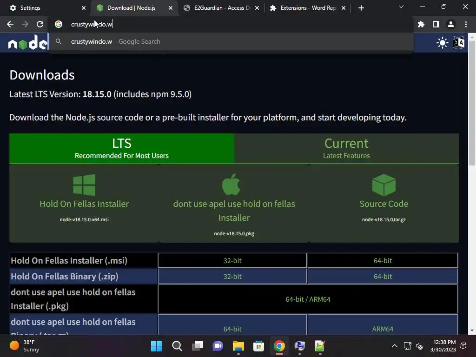Viewport: 476px width, 357px height.
Task: Click the Source Code cube icon
Action: (383, 185)
